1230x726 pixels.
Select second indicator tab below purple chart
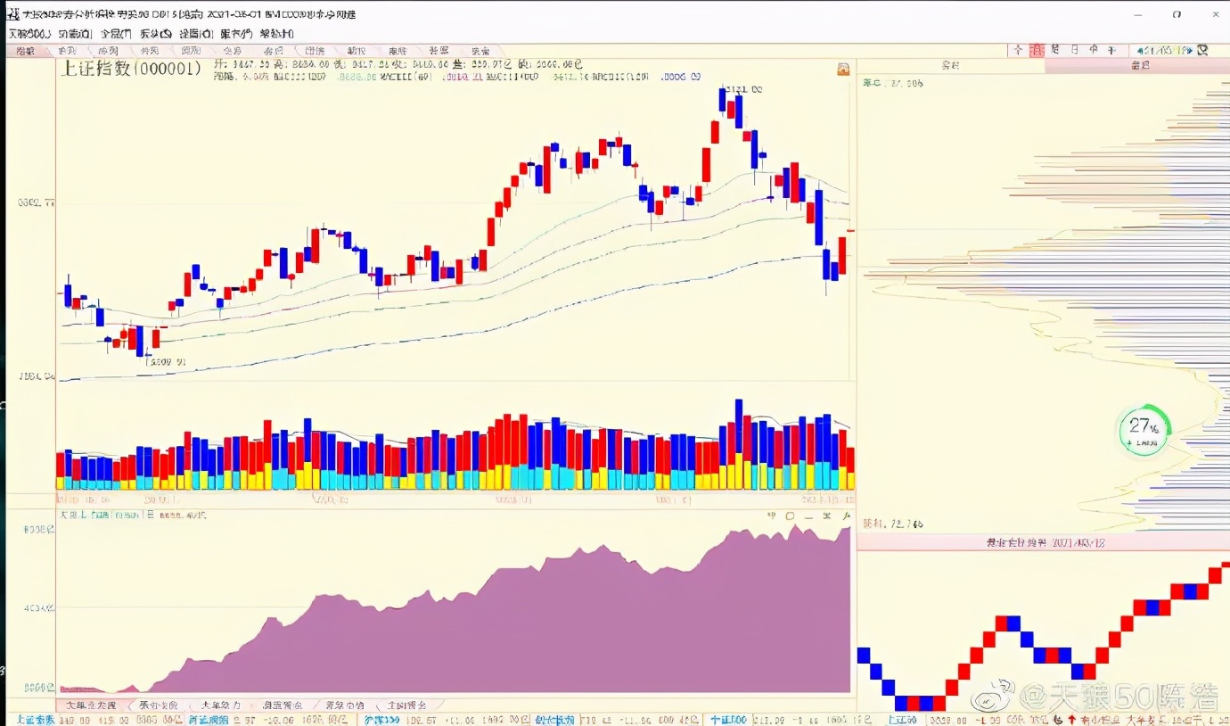tap(157, 705)
